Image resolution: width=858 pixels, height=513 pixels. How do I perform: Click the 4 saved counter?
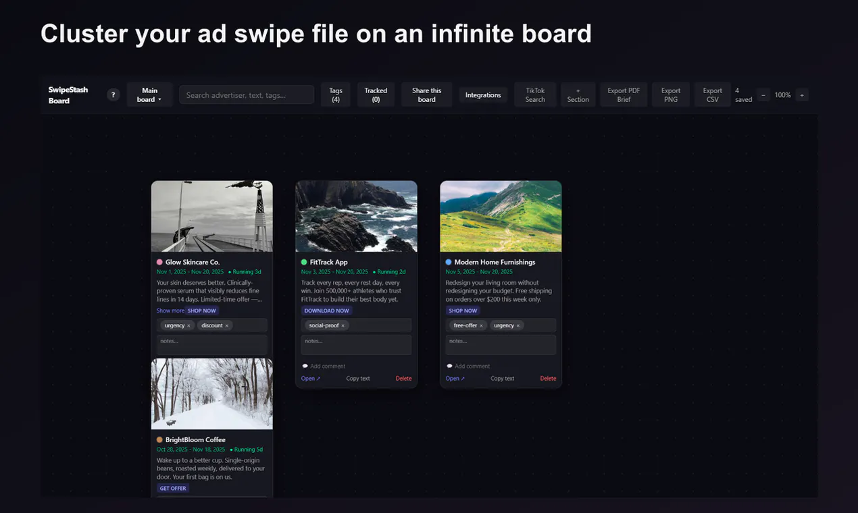coord(743,95)
